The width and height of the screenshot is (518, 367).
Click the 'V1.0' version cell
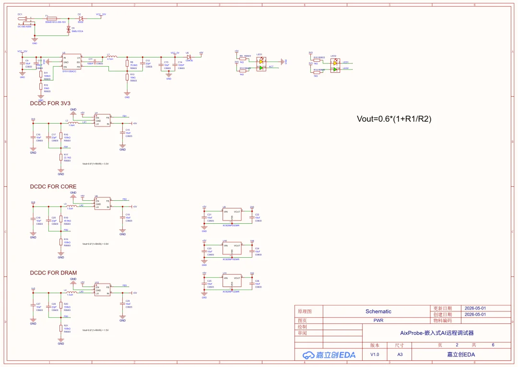[x=375, y=355]
